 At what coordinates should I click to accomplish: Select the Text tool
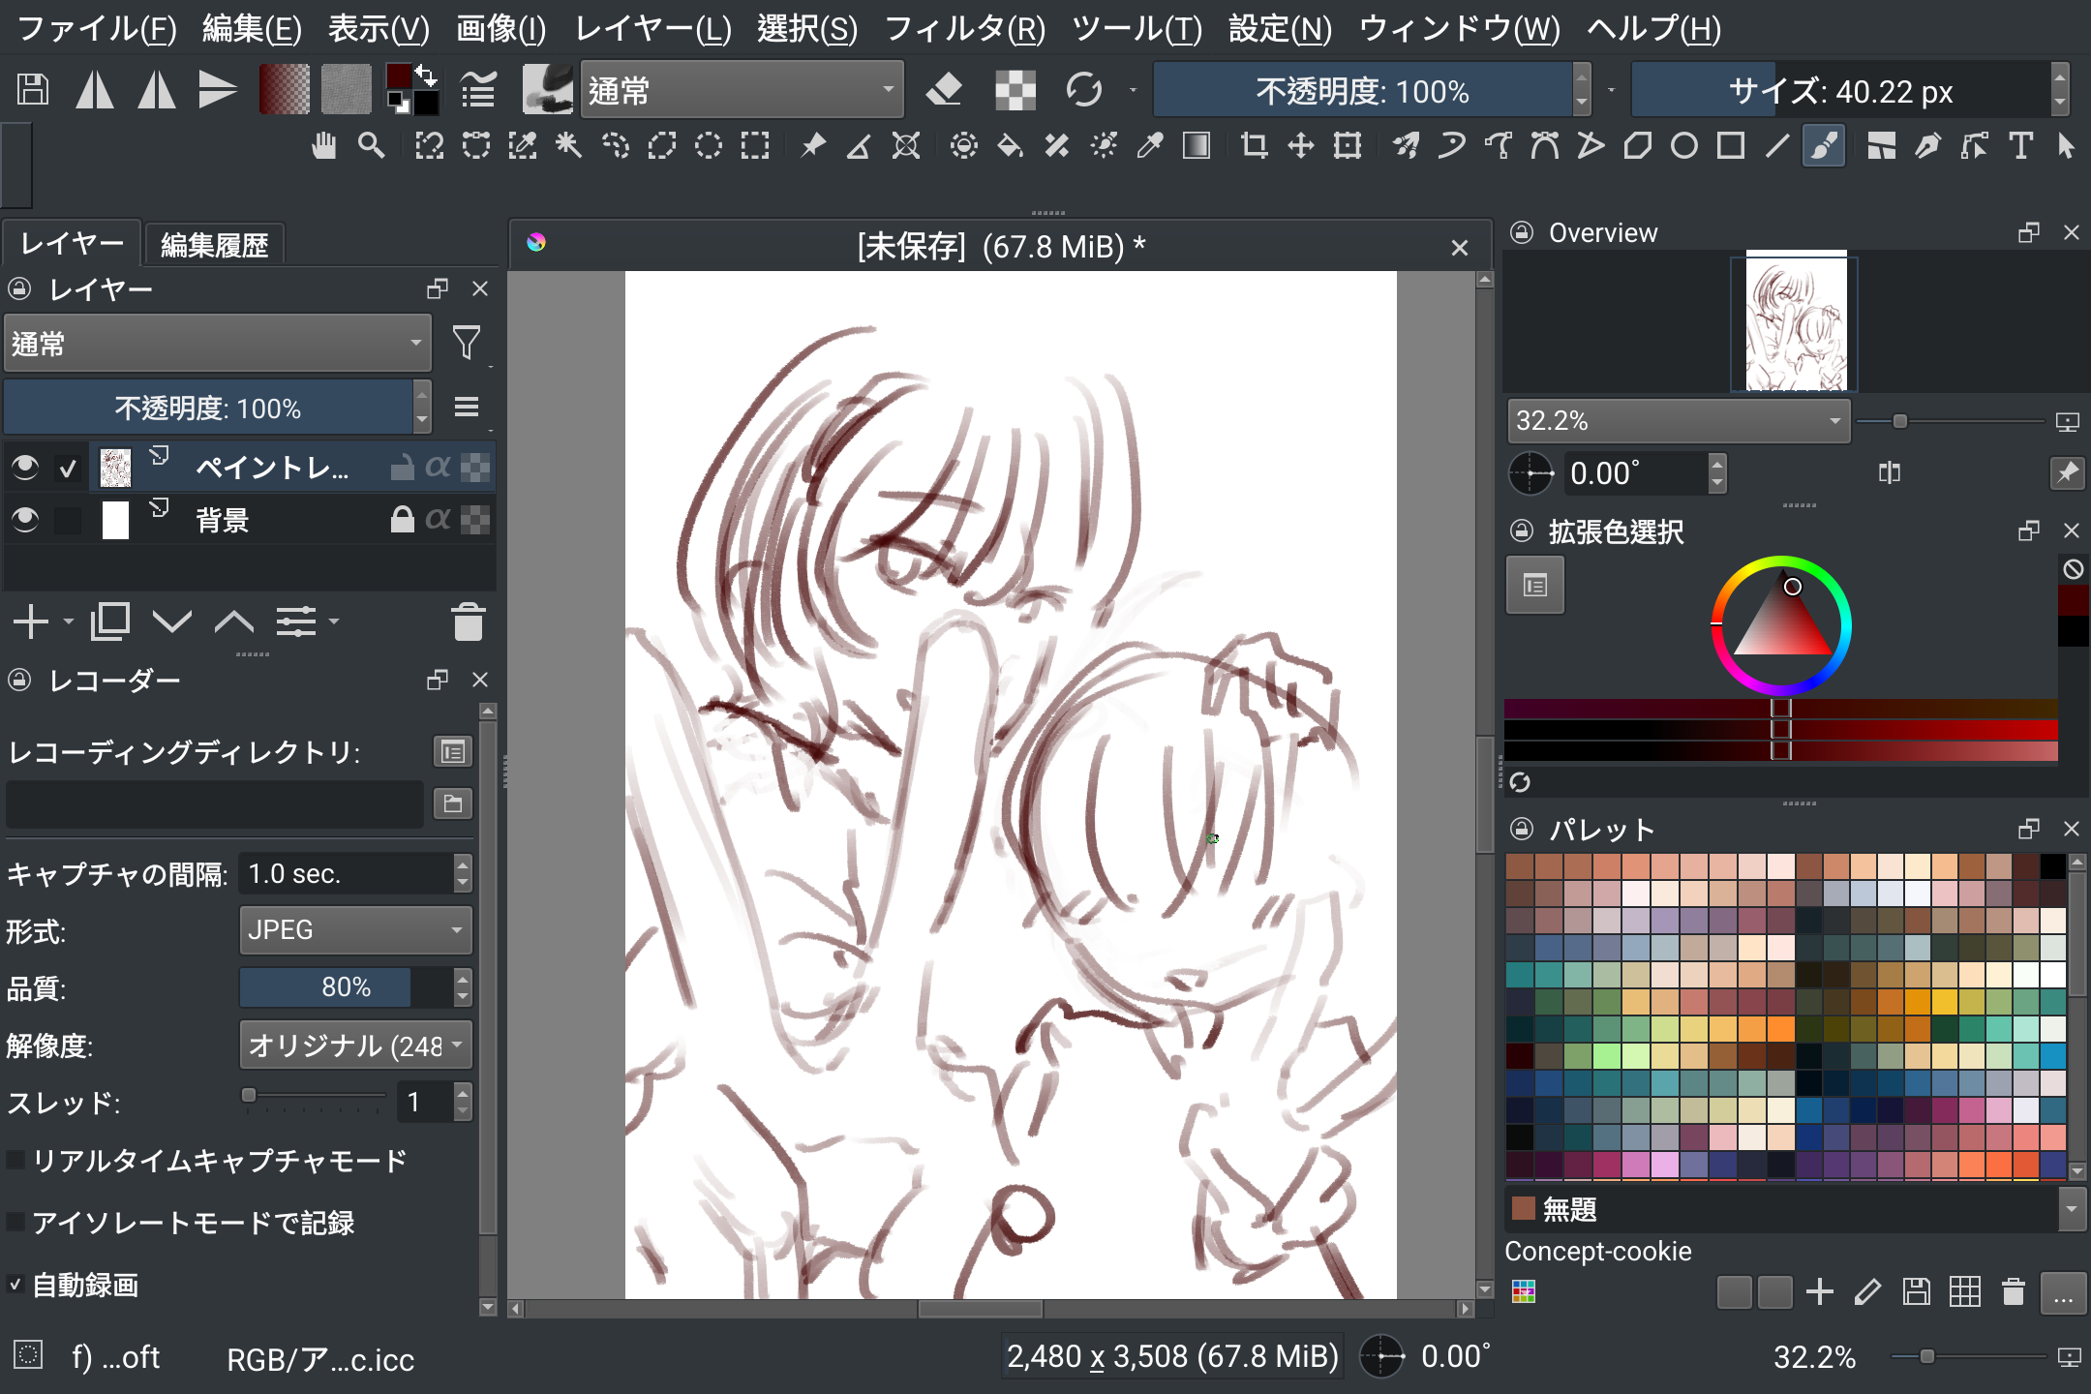coord(2020,147)
